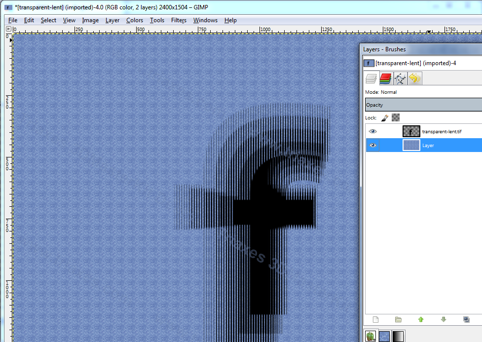Hide the transparent-lent.tif layer
The height and width of the screenshot is (342, 482).
pos(372,131)
